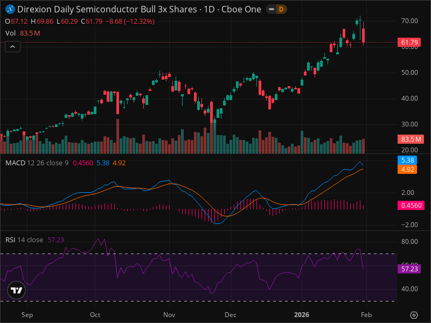Click the Sep label on time axis
Screen dimensions: 431x323
(27, 315)
